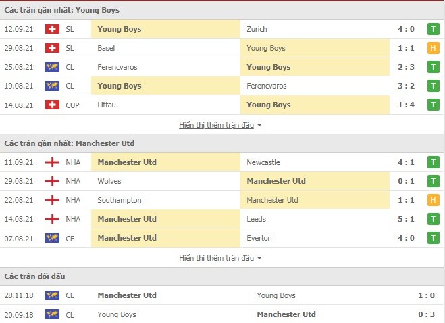This screenshot has width=445, height=323.
Task: Click the England flag on Newcastle match row
Action: click(52, 162)
